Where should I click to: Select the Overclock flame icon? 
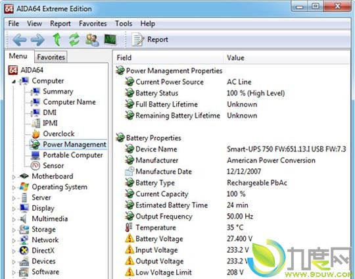(35, 134)
